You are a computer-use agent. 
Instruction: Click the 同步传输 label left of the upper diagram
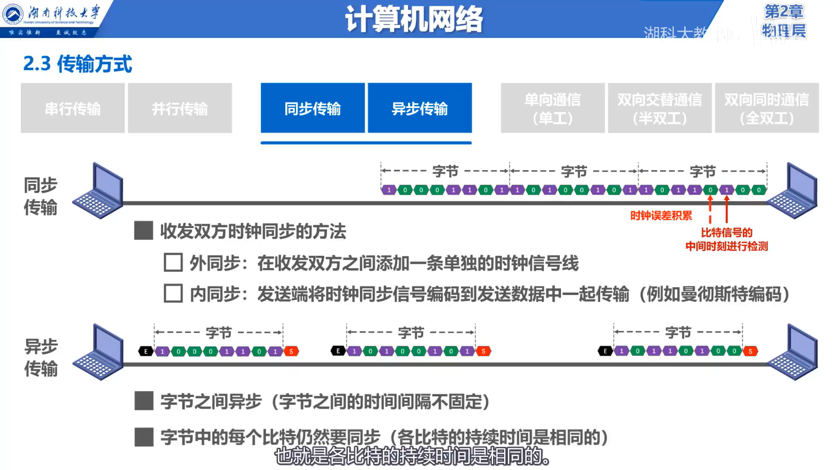pyautogui.click(x=40, y=196)
